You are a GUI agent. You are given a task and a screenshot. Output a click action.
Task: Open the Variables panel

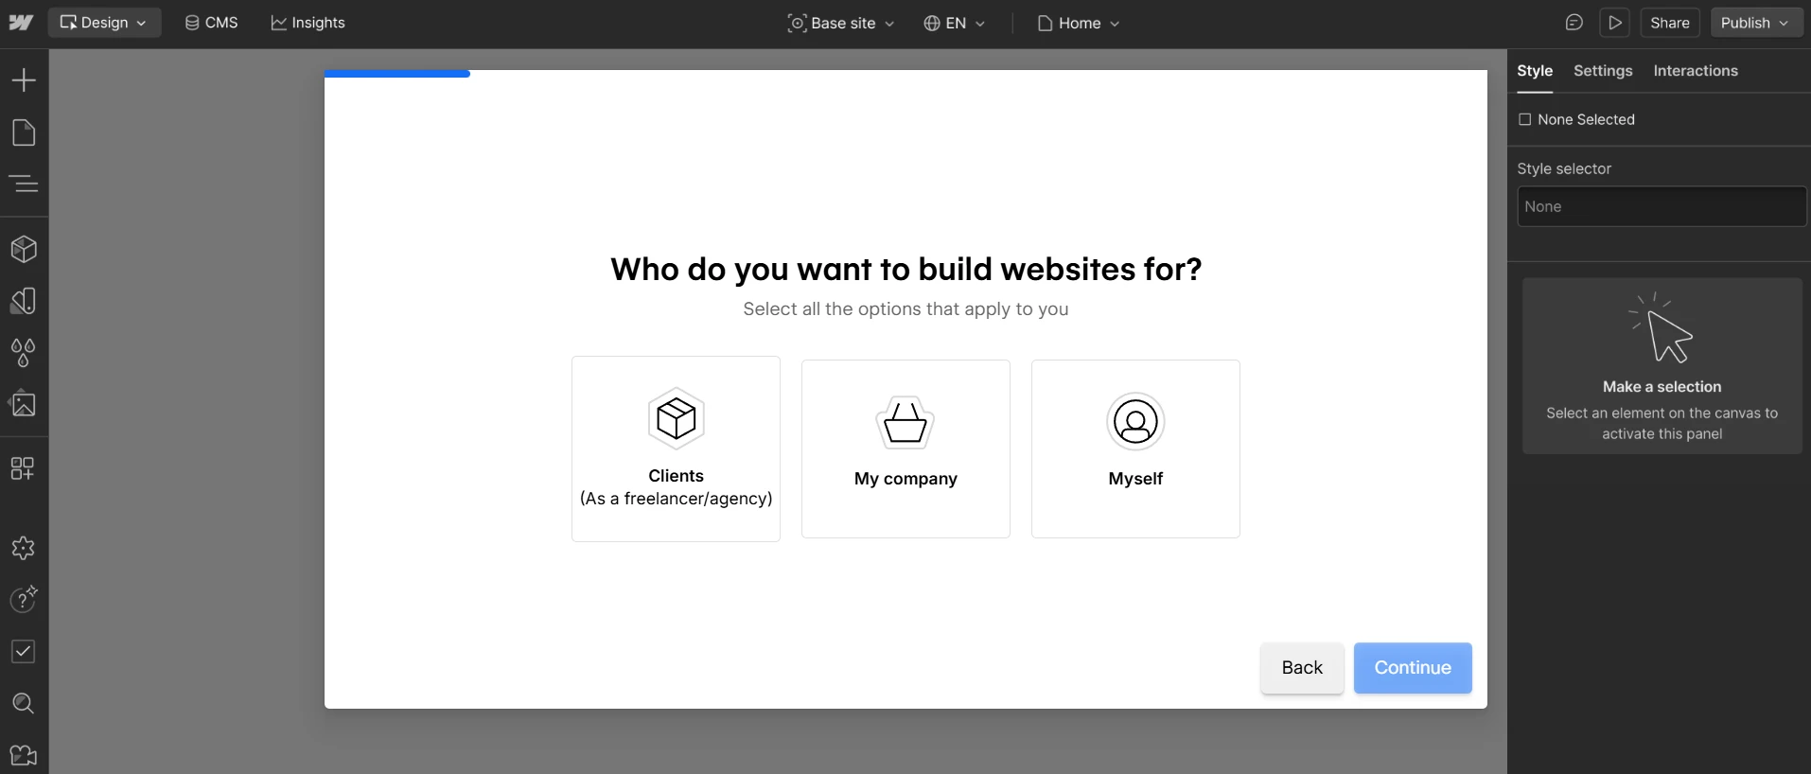24,301
